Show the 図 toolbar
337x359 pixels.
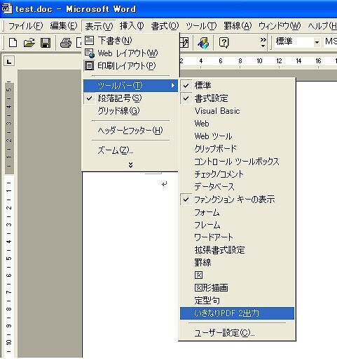pyautogui.click(x=237, y=275)
